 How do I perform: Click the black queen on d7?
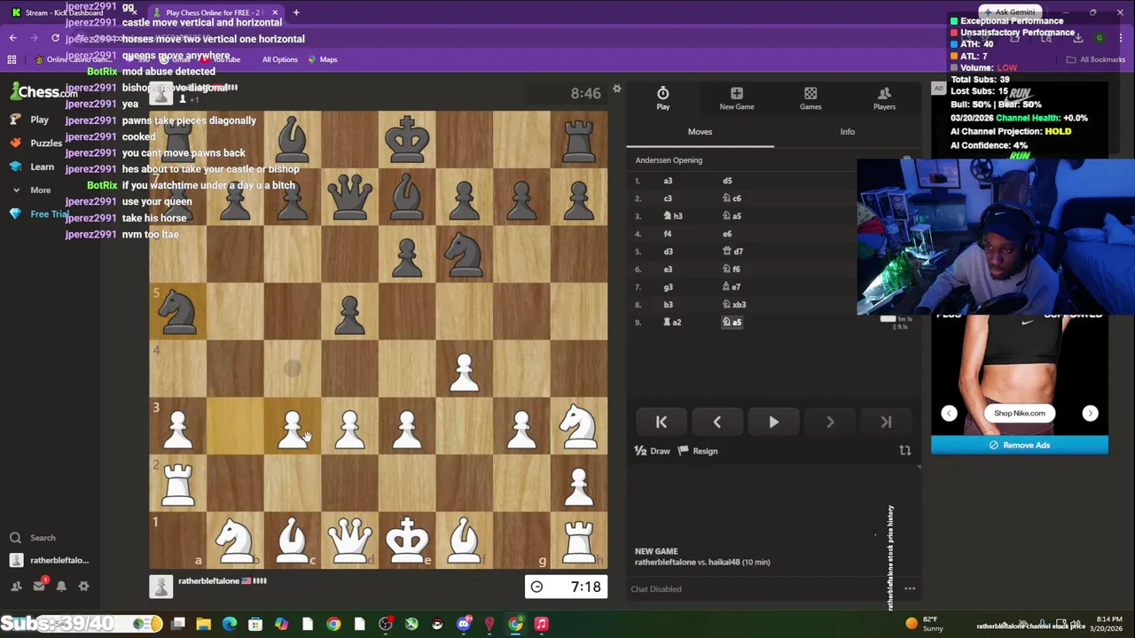tap(349, 197)
